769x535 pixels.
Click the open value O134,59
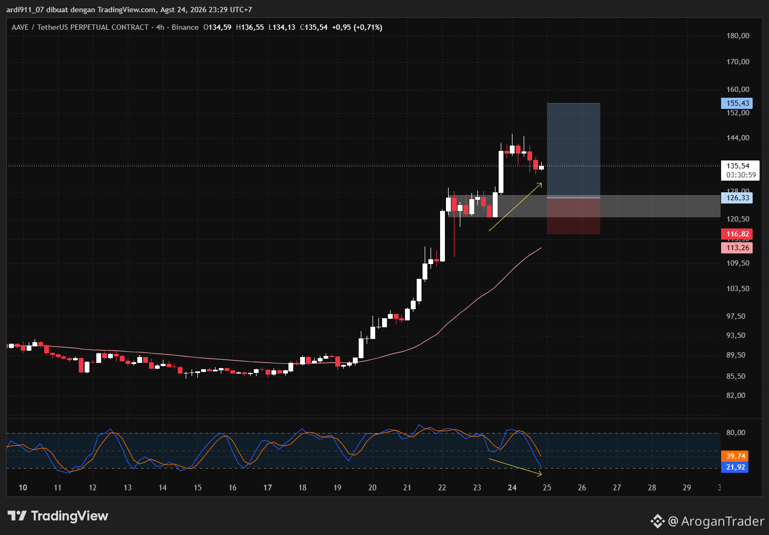coord(218,27)
